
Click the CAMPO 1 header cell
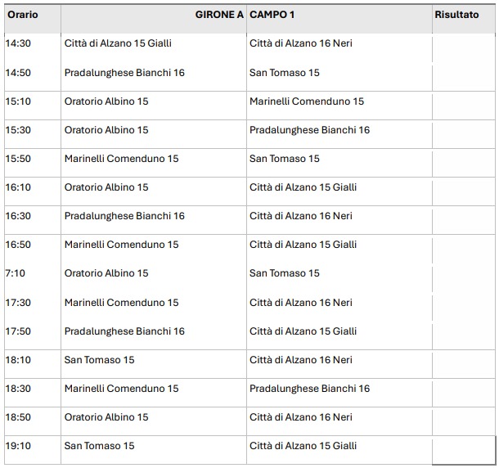274,15
